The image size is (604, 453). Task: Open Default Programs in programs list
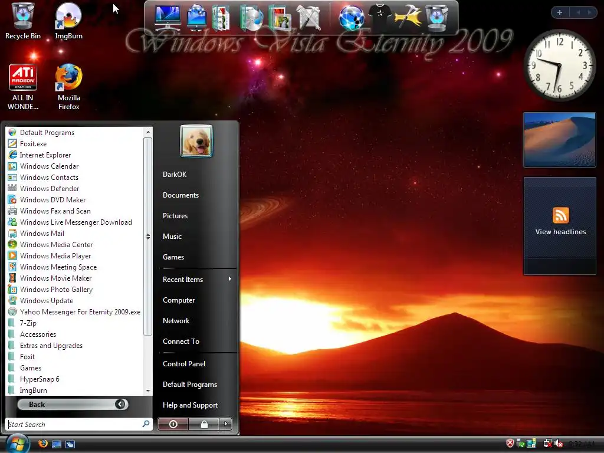coord(75,133)
